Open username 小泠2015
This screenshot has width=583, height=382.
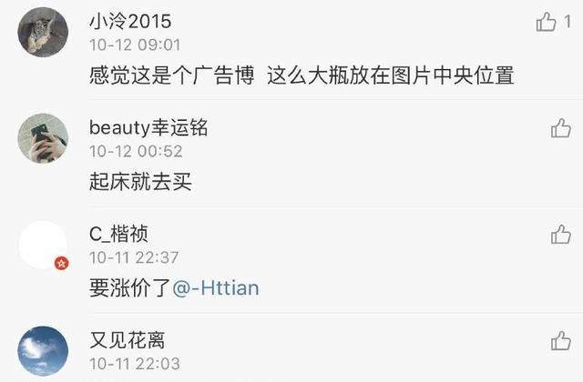tap(130, 22)
